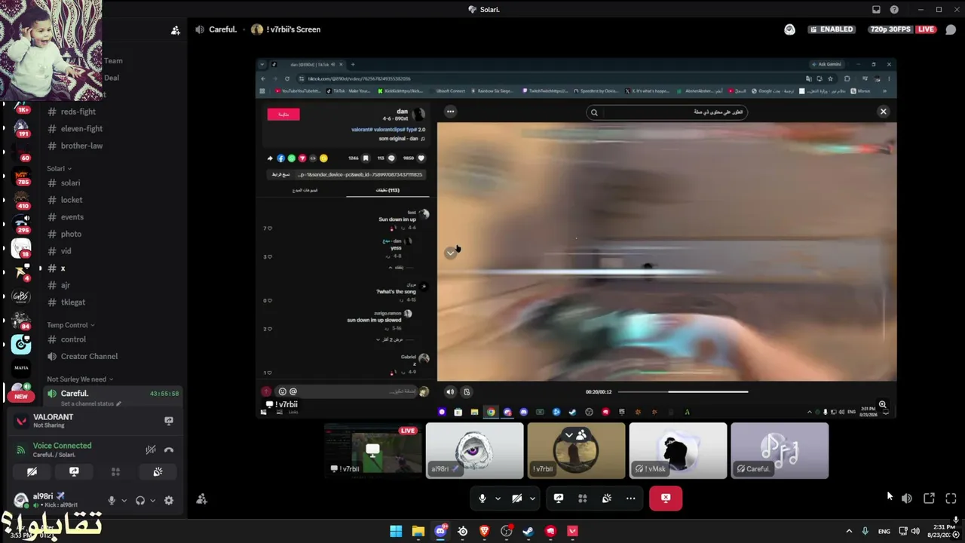Toggle the camera button under Voice Connected

[x=32, y=471]
